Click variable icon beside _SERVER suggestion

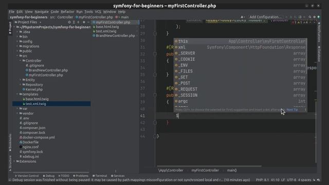tap(176, 53)
